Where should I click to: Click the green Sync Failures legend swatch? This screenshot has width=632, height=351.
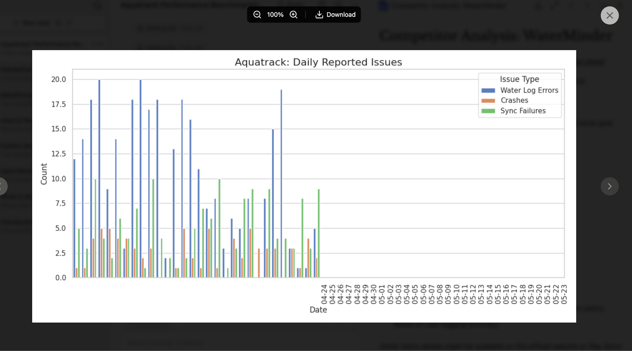tap(488, 111)
